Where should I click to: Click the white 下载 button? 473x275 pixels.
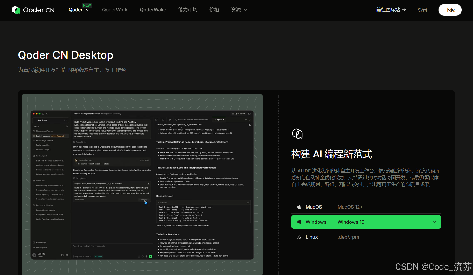coord(450,10)
